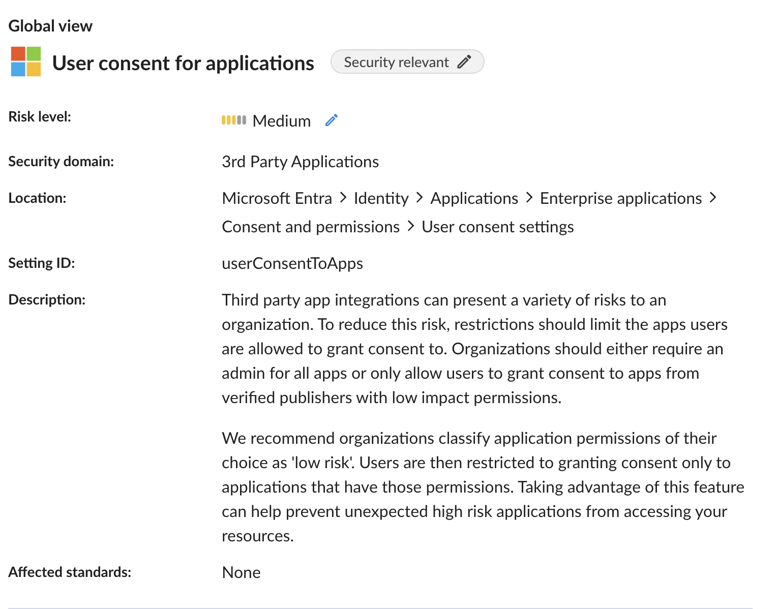Click the Setting ID label
Screen dimensions: 776x609
coord(42,263)
